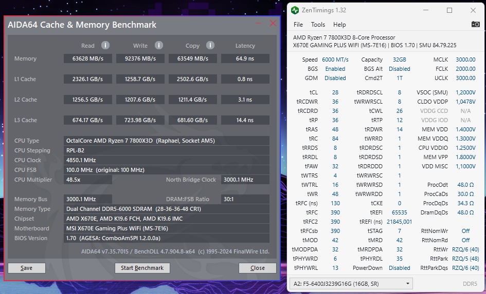Screen dimensions: 486x294
Task: Click CPU Multiplier value 48.5x
Action: [88, 180]
